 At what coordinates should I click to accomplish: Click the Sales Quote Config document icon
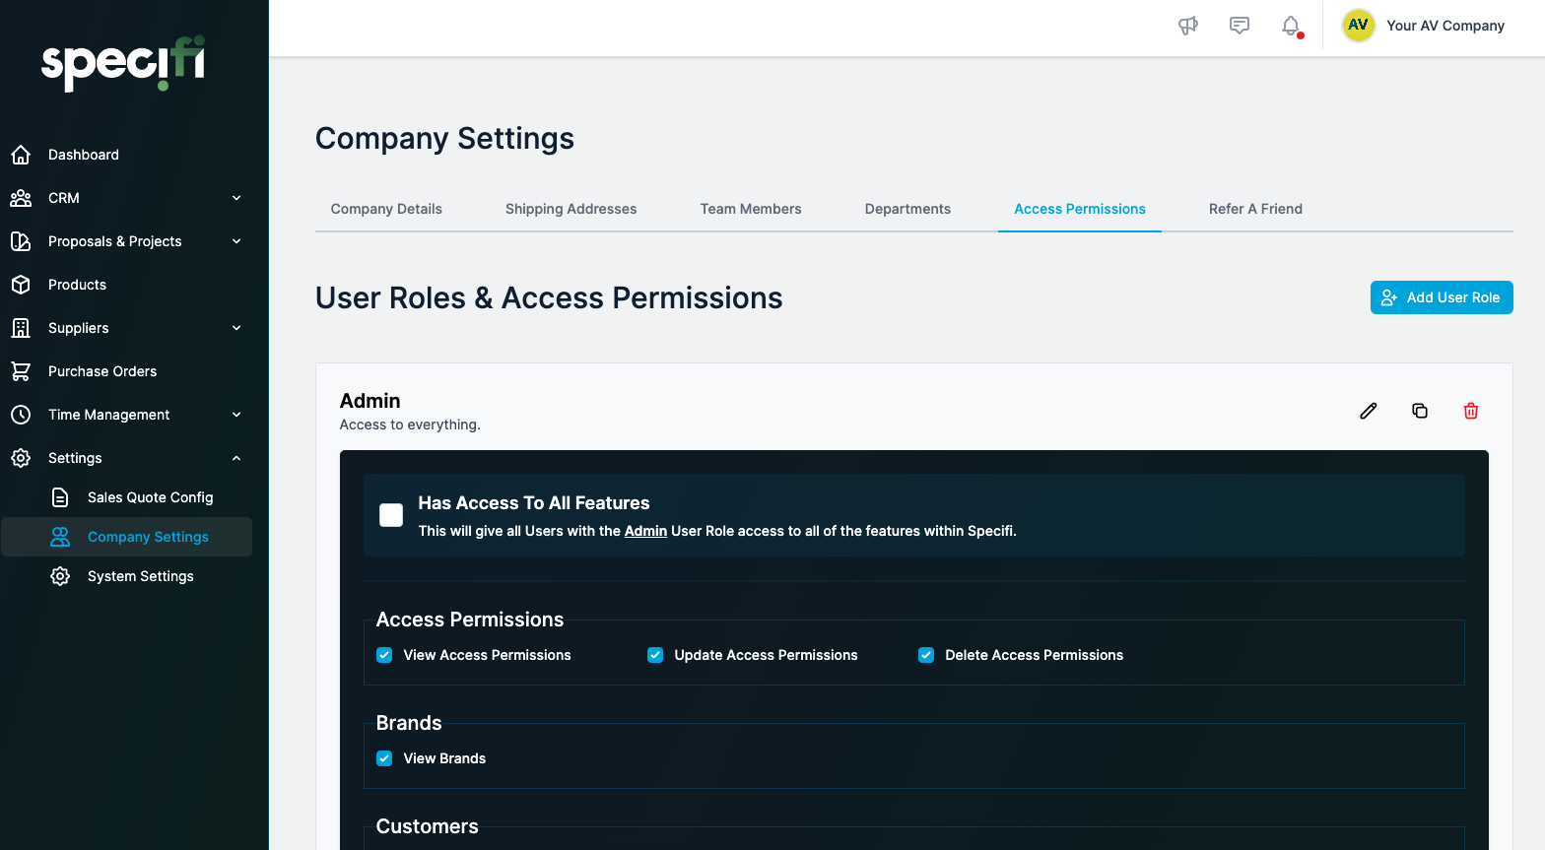pos(60,497)
